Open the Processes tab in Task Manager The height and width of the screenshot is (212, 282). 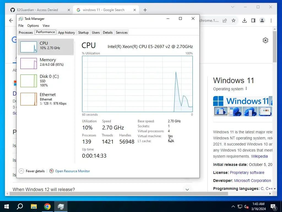26,33
